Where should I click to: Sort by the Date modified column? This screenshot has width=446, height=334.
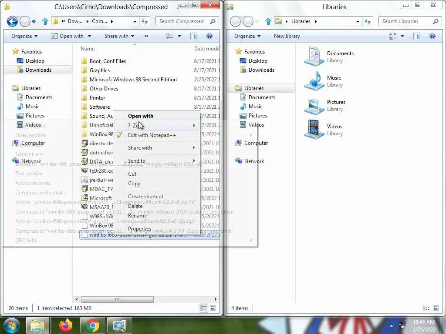point(206,49)
